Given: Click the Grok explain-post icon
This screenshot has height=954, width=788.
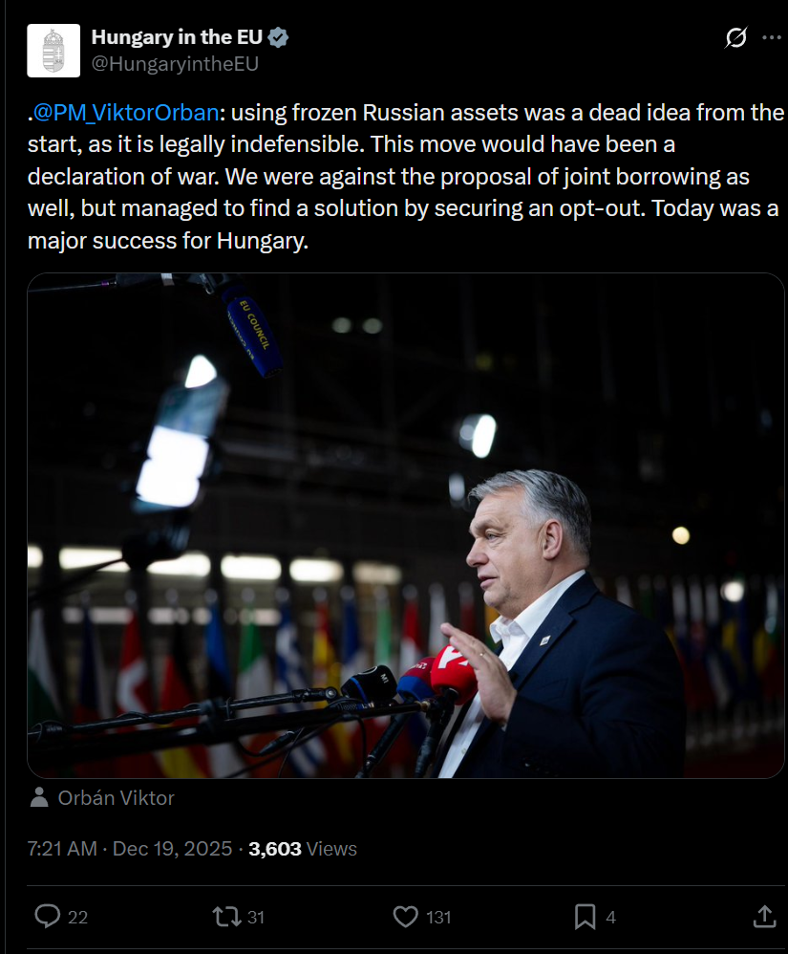Looking at the screenshot, I should click(x=735, y=38).
